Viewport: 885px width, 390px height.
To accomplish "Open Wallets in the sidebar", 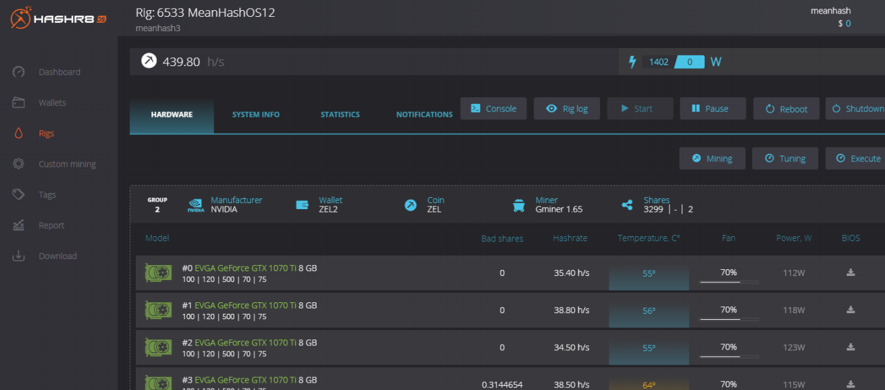I will coord(52,103).
